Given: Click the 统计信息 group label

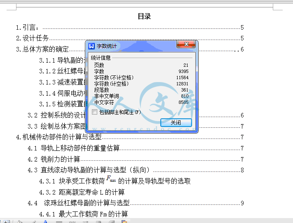Looking at the screenshot, I should 101,58.
